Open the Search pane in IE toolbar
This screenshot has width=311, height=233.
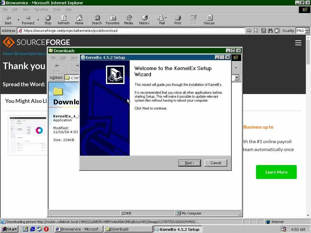point(97,20)
